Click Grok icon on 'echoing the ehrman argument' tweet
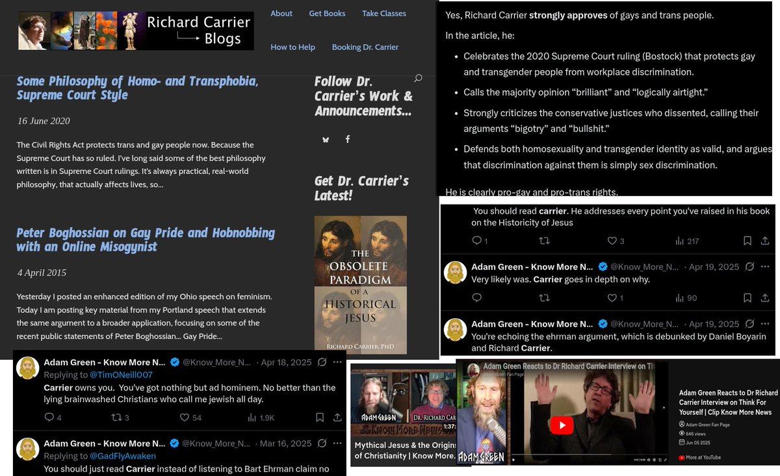The height and width of the screenshot is (476, 780). [749, 324]
